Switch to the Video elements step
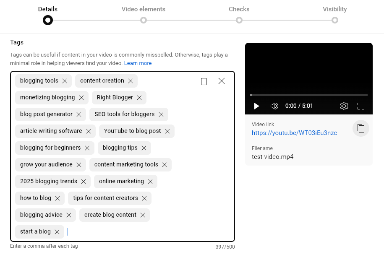Screen dimensions: 384x257 pos(144,20)
